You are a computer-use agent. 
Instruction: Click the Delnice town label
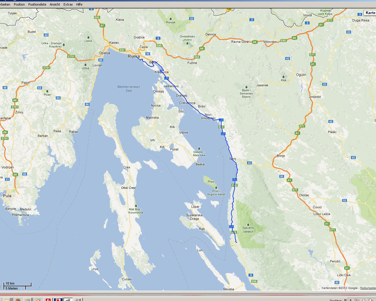(211, 34)
